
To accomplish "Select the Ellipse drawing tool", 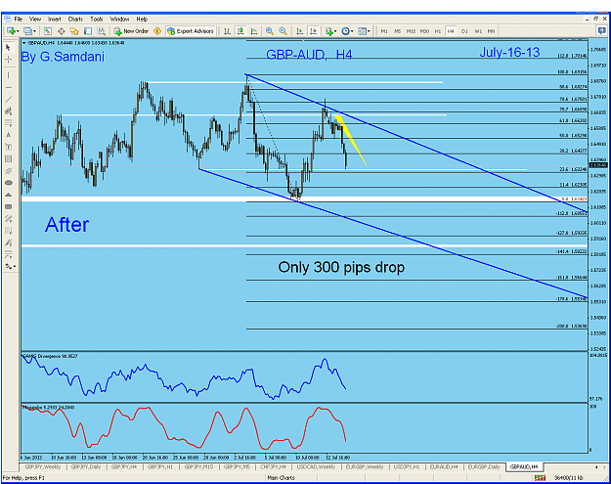I will 8,183.
